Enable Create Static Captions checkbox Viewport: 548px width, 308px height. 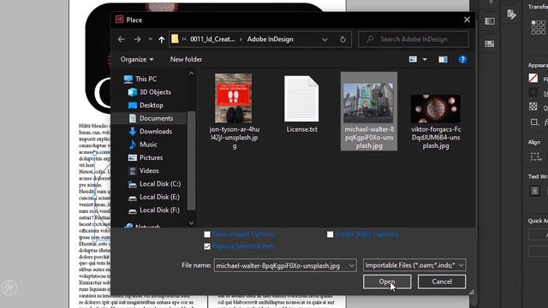click(330, 234)
